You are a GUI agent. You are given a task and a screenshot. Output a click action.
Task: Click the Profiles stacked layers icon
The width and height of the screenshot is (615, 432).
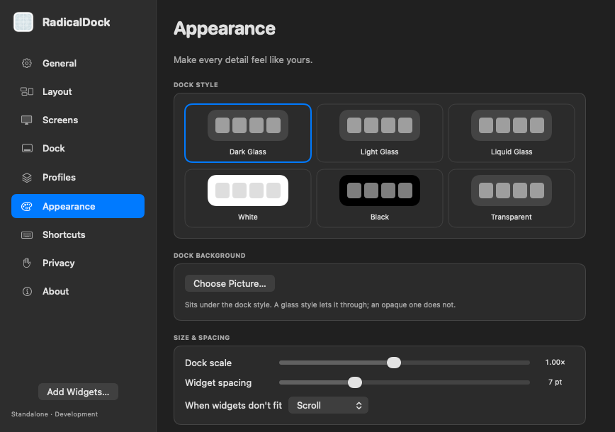27,178
